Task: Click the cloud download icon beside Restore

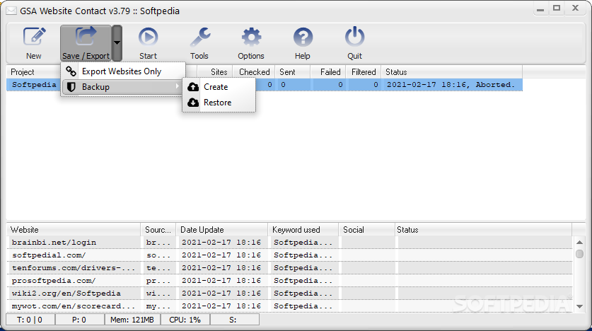Action: tap(193, 103)
